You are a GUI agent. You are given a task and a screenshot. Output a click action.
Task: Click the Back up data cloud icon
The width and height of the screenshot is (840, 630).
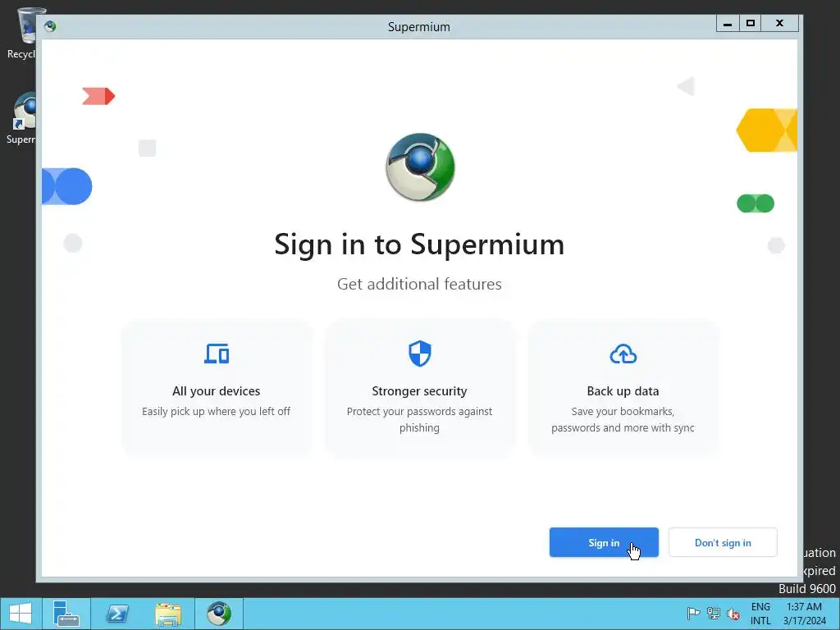(x=623, y=354)
